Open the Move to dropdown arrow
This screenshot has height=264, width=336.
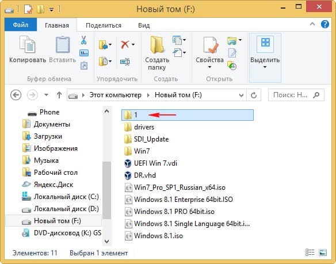click(110, 44)
